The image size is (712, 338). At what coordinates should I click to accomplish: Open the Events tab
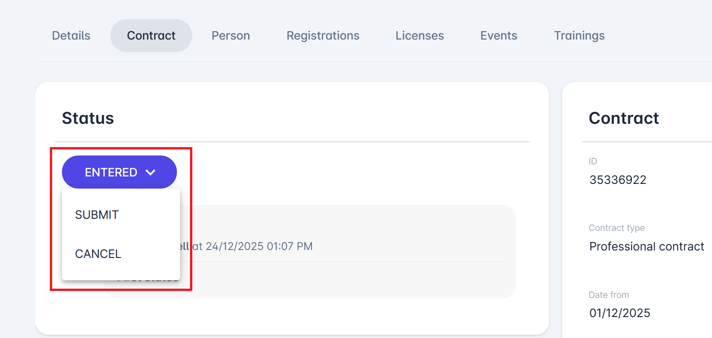point(499,35)
